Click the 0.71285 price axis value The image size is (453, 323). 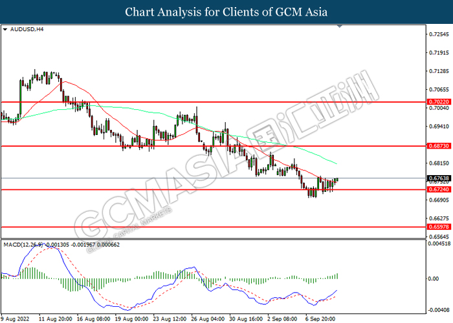click(439, 71)
